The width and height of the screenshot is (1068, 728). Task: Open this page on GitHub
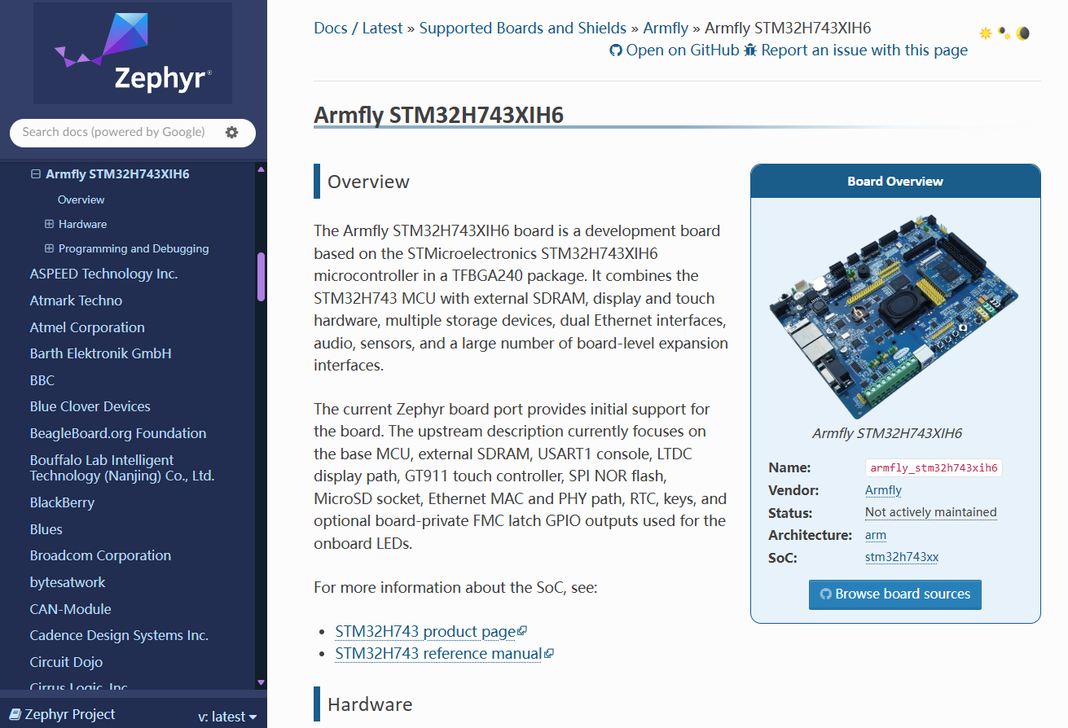click(674, 50)
